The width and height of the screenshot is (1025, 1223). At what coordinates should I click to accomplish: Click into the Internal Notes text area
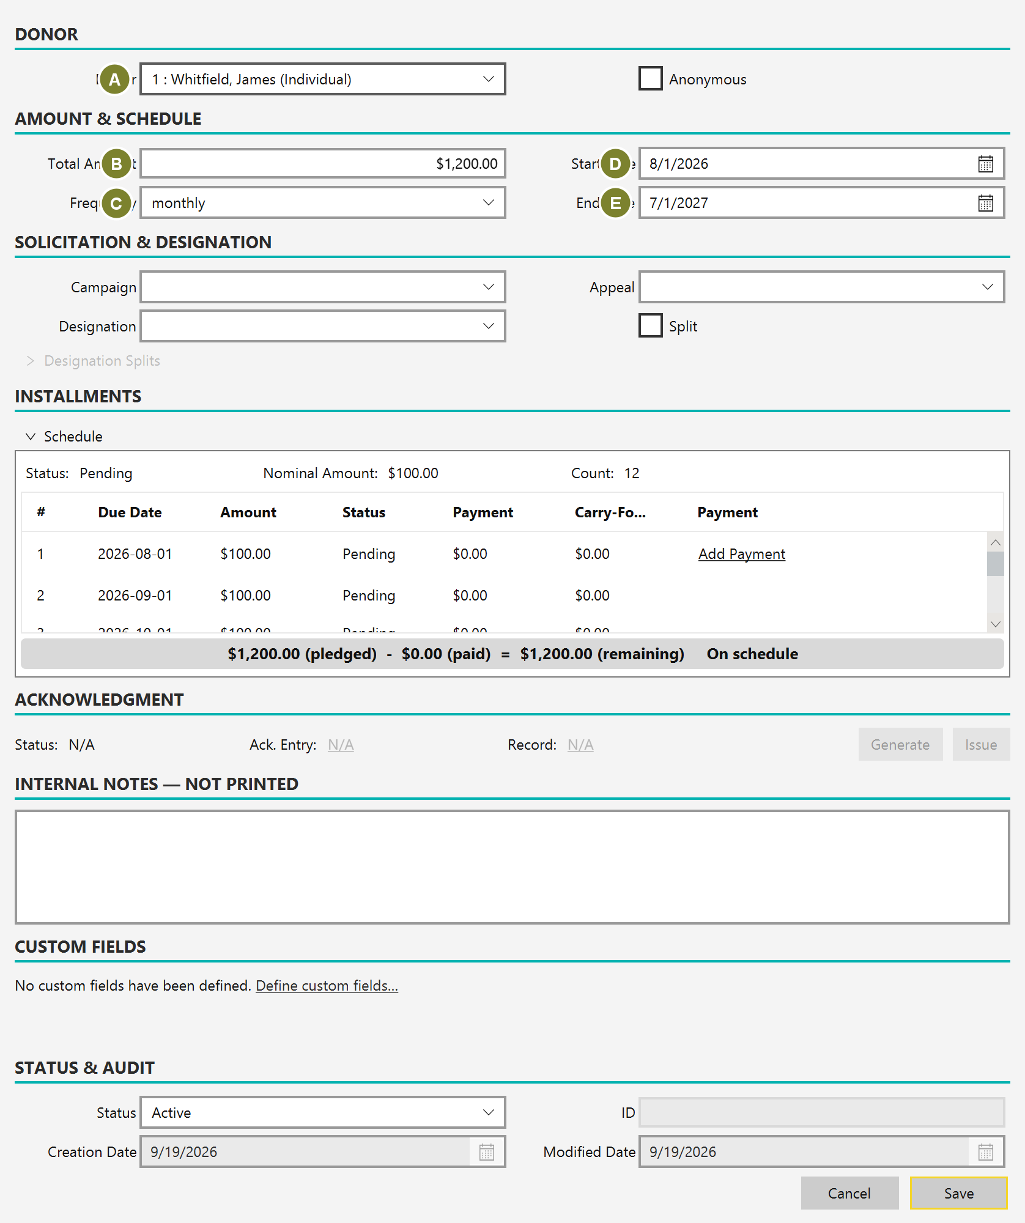(512, 867)
